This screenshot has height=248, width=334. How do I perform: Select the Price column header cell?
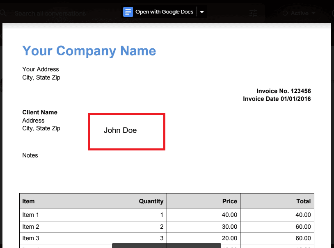pos(204,201)
